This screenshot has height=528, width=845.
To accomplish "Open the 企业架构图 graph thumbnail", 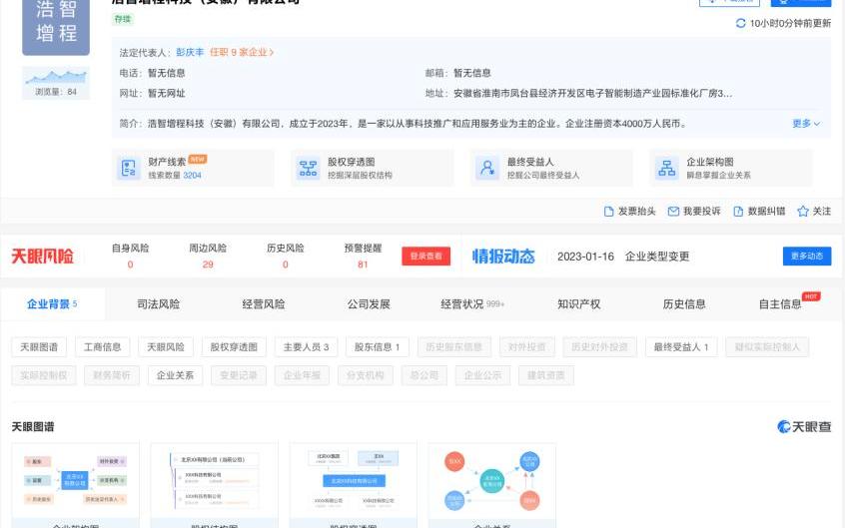I will (x=76, y=485).
